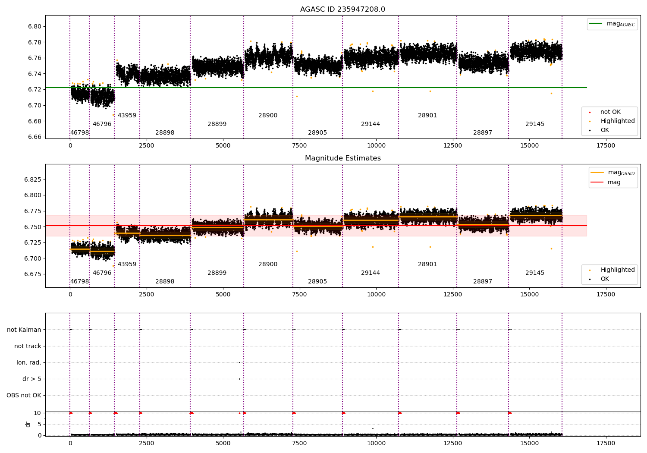
Task: Click obsid label 28900 in Magnitude Estimates plot
Action: tap(268, 264)
